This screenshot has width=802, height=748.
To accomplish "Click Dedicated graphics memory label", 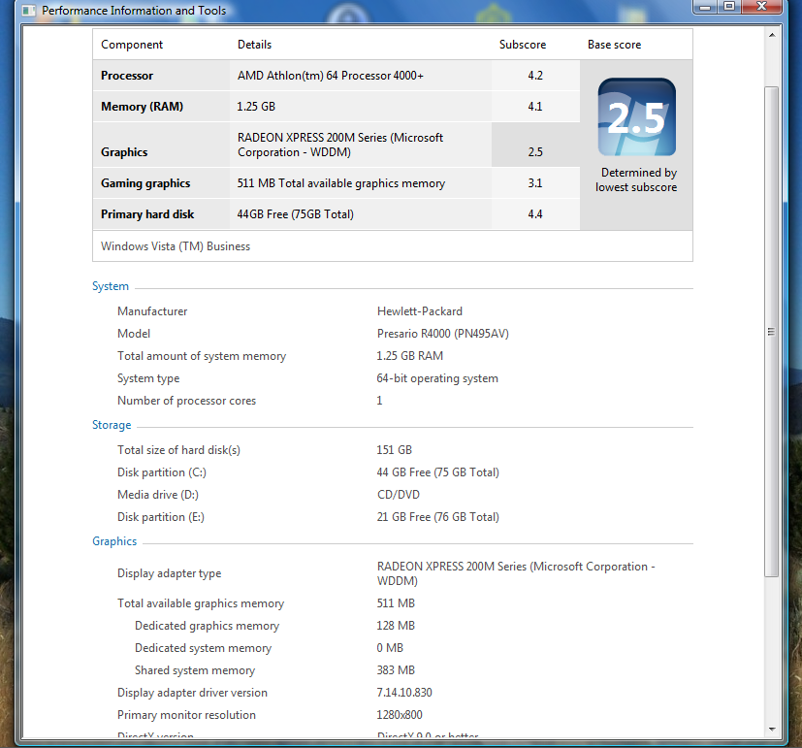I will tap(208, 626).
